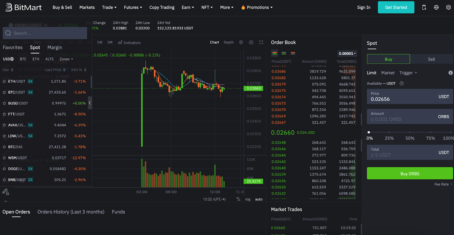Screen dimensions: 454x235
Task: Favorite the BTC/DAI pair star
Action: click(x=4, y=147)
